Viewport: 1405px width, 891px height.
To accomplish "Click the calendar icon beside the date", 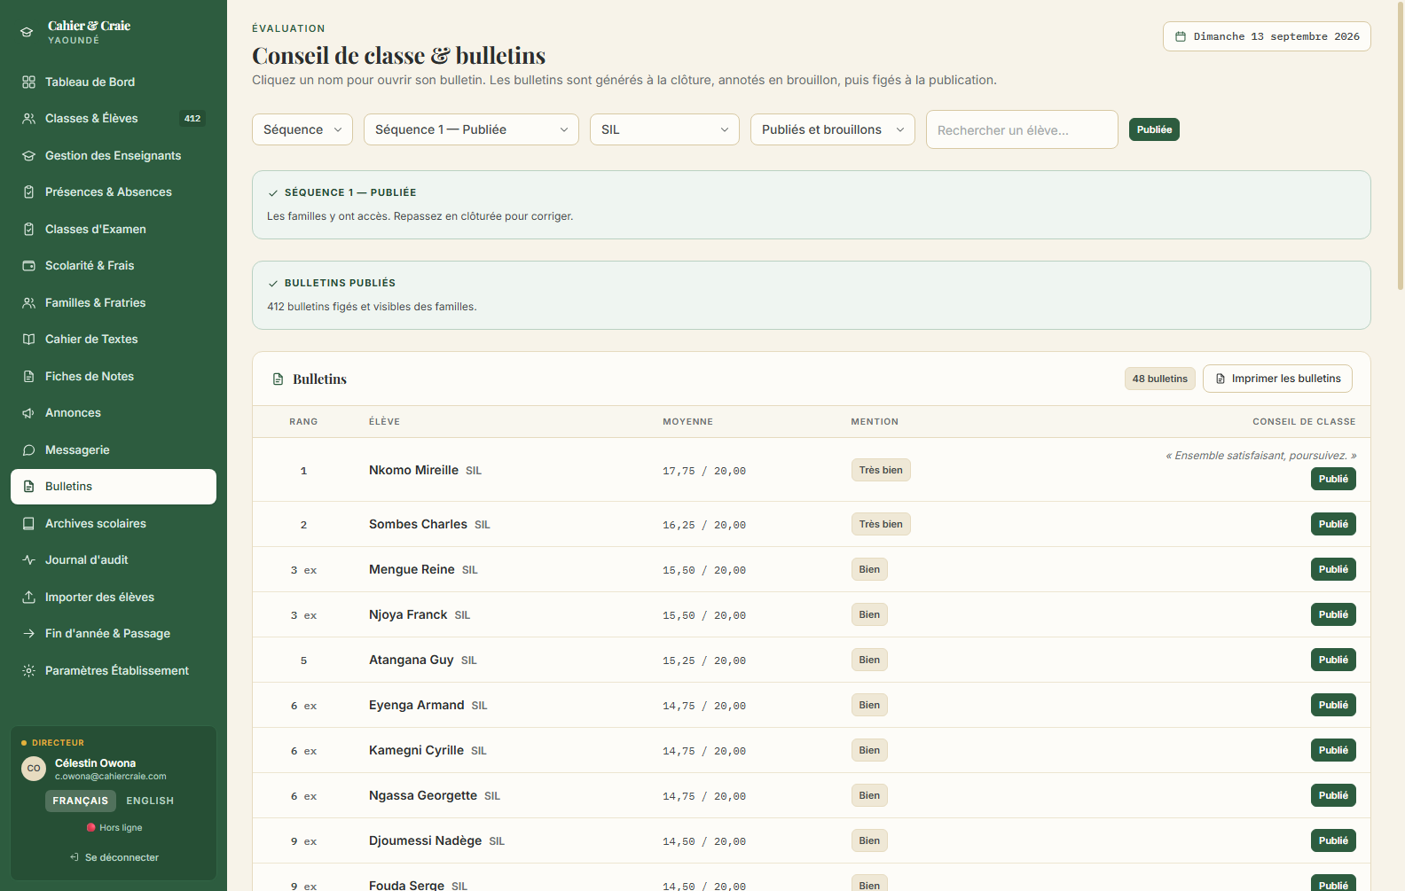I will [1181, 36].
